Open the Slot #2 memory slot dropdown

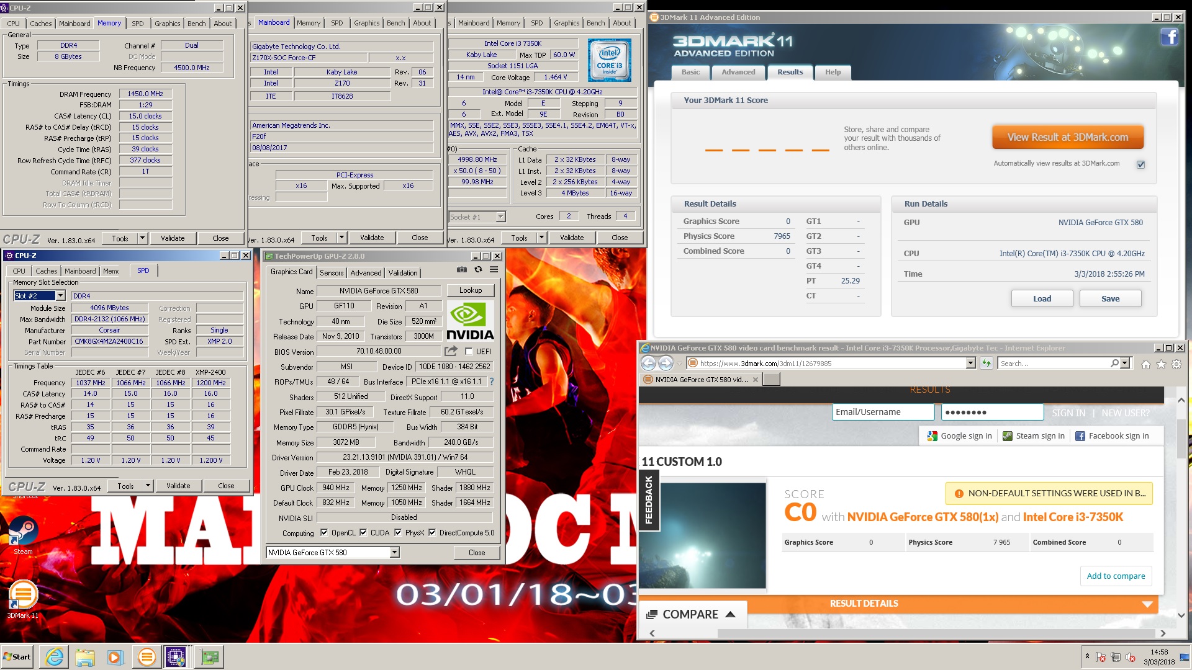coord(61,296)
